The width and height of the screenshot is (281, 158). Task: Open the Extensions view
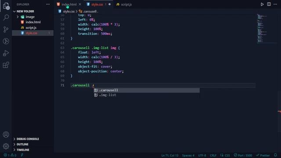(x=6, y=65)
